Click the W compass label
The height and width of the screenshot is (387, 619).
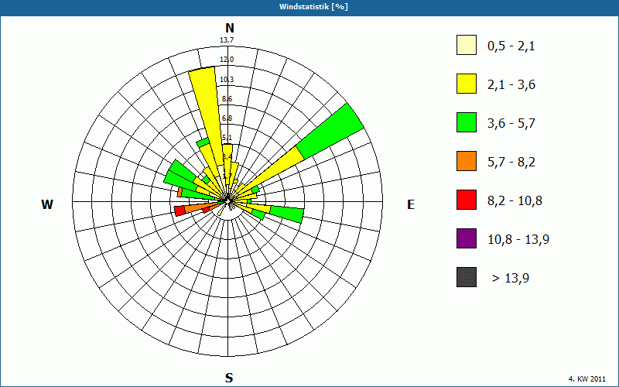47,204
